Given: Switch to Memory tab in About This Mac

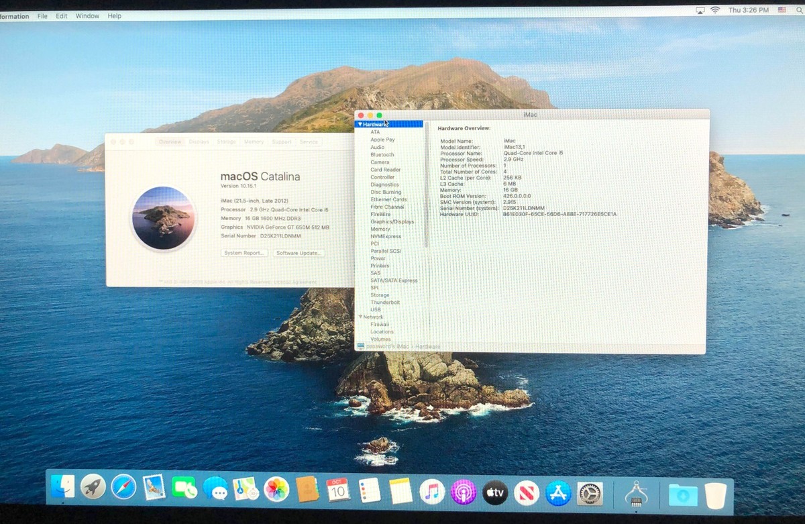Looking at the screenshot, I should [254, 142].
